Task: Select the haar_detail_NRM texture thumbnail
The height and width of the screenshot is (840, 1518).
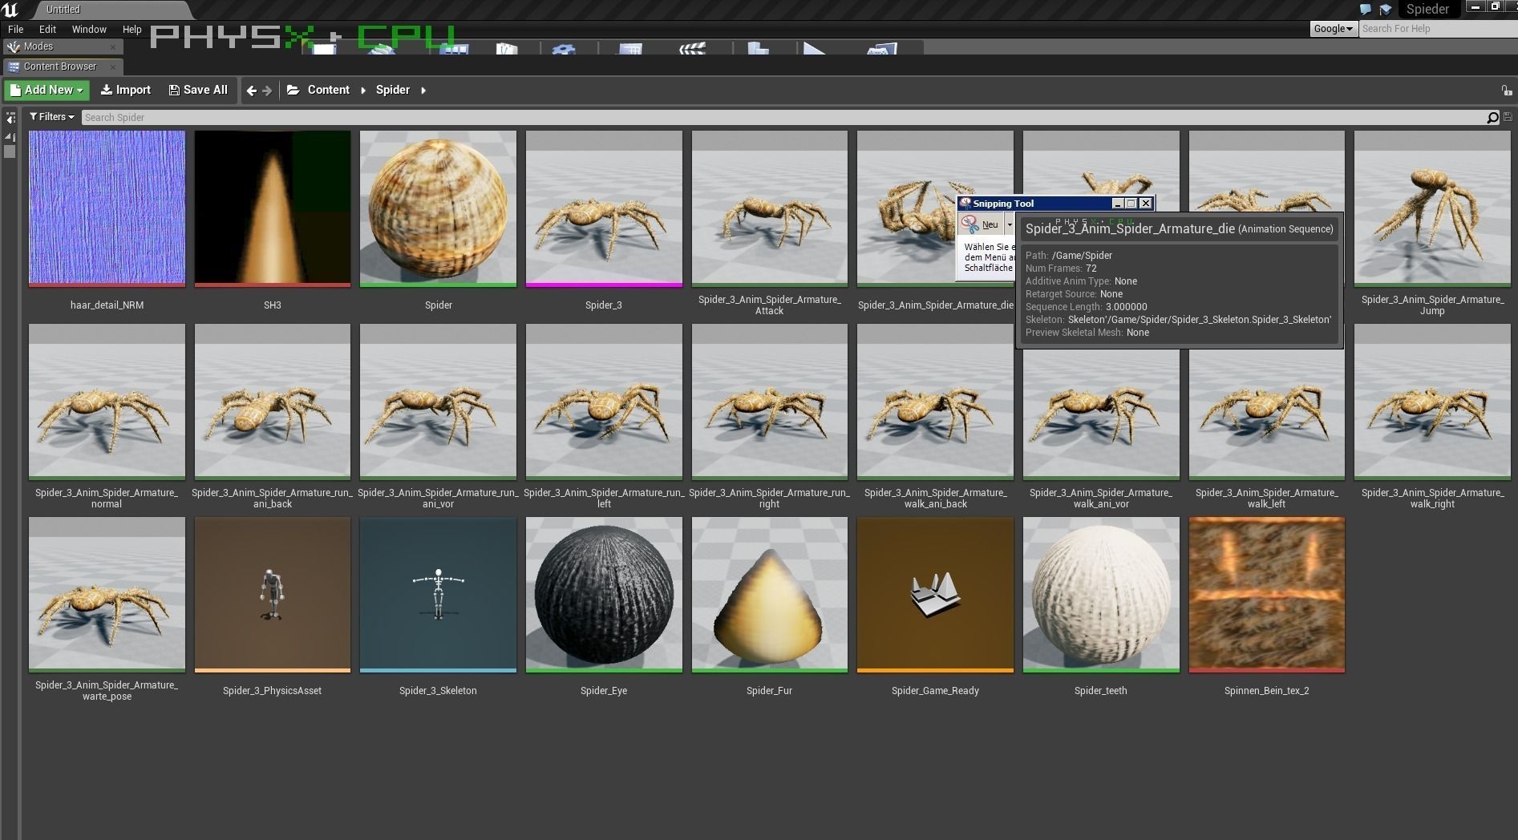Action: click(107, 208)
